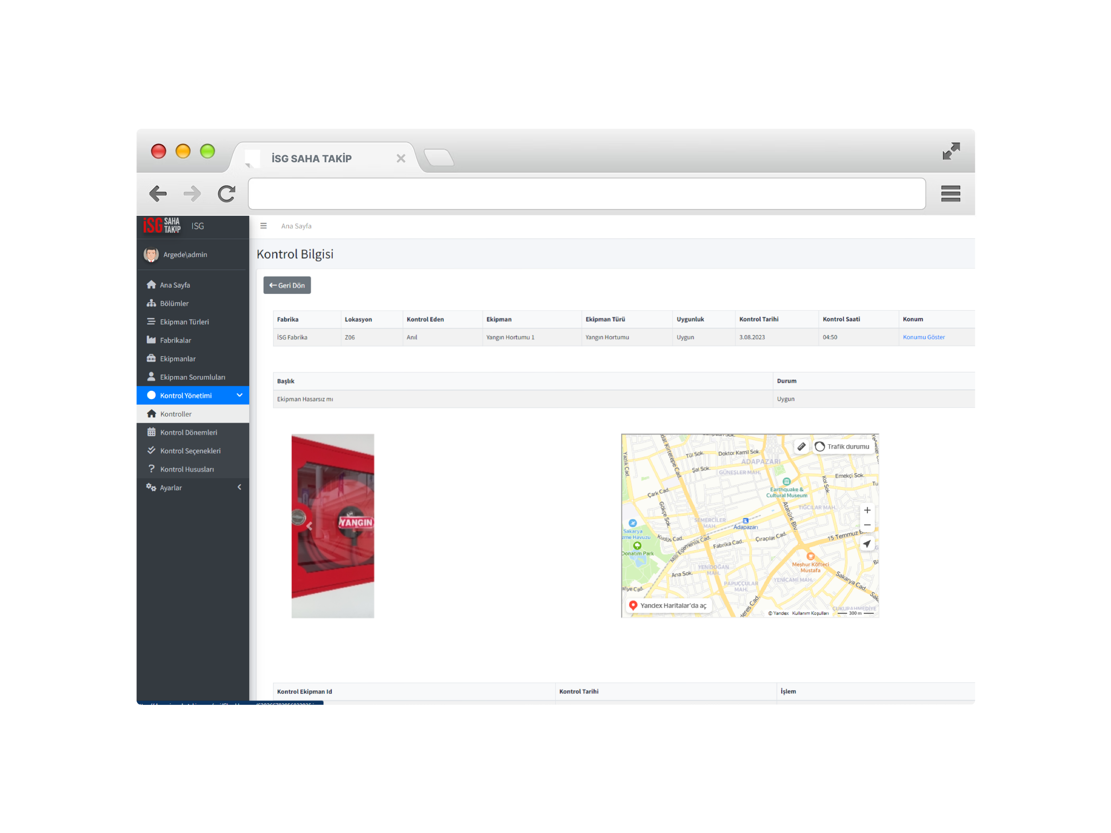The image size is (1111, 833).
Task: Open Ana Sayfa in the sidebar
Action: 193,285
